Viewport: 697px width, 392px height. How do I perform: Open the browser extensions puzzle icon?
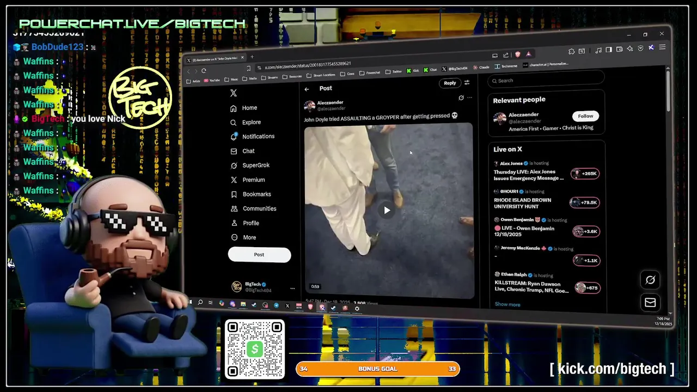tap(571, 52)
